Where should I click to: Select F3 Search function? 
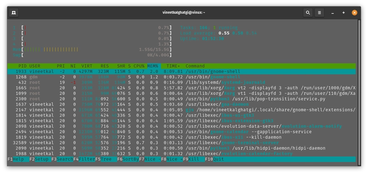(62, 159)
